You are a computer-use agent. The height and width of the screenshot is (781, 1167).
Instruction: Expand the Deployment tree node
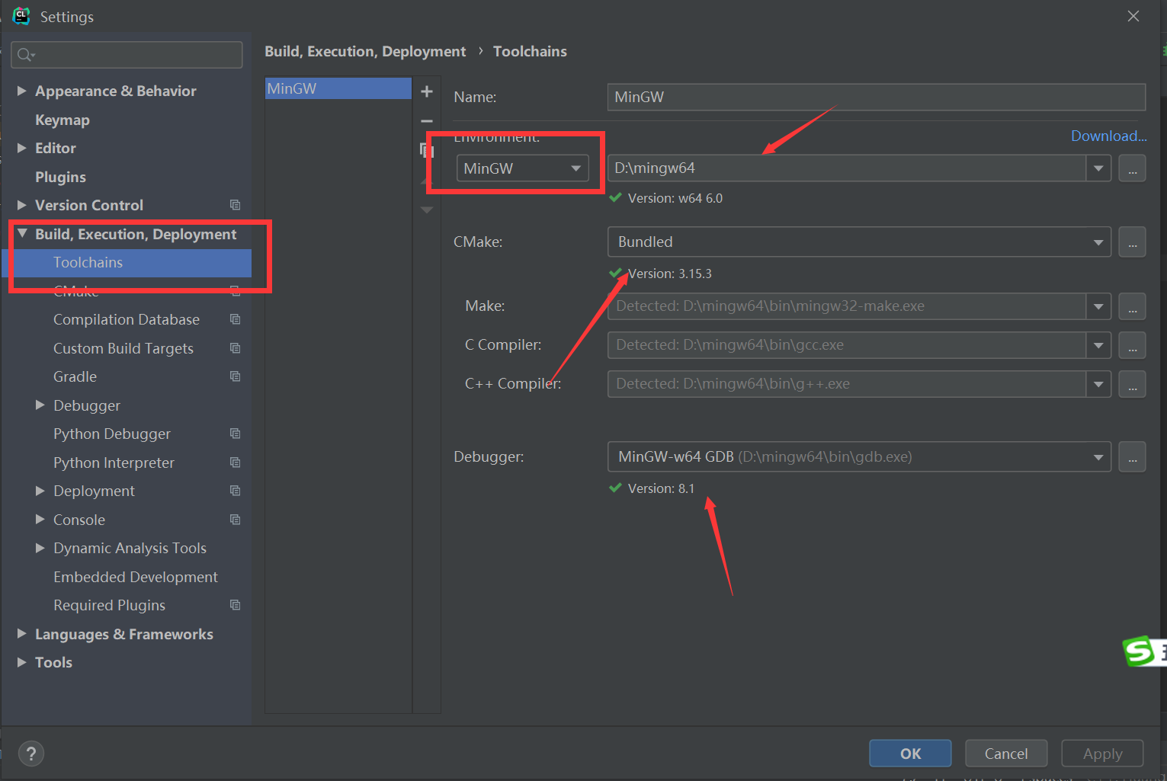pos(40,491)
